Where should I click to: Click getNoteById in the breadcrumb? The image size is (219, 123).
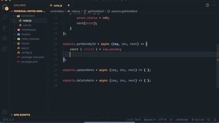(x=96, y=11)
